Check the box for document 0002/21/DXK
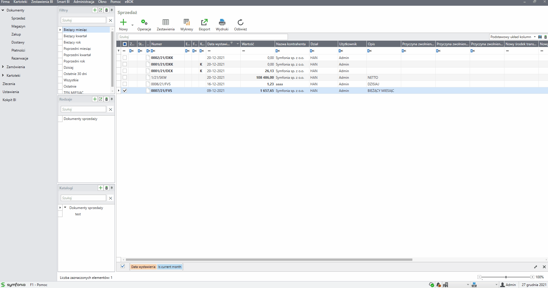This screenshot has width=548, height=288. point(125,58)
